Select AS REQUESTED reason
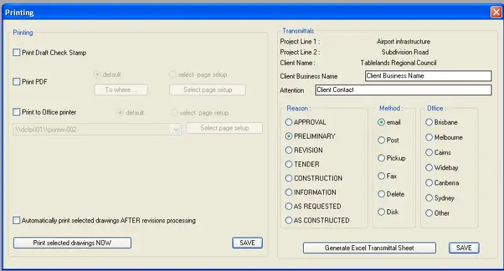504x271 pixels. [289, 206]
